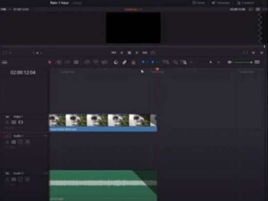Select the video clip thumbnails on Video 1
The image size is (268, 201).
[x=103, y=120]
